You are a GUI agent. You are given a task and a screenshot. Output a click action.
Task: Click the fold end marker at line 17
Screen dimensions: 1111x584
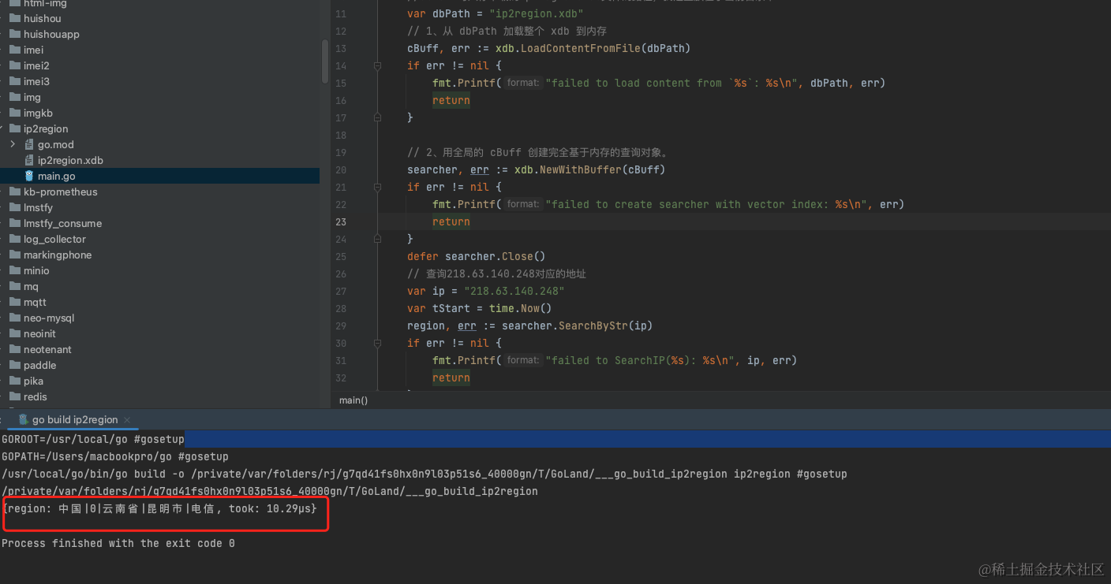377,117
